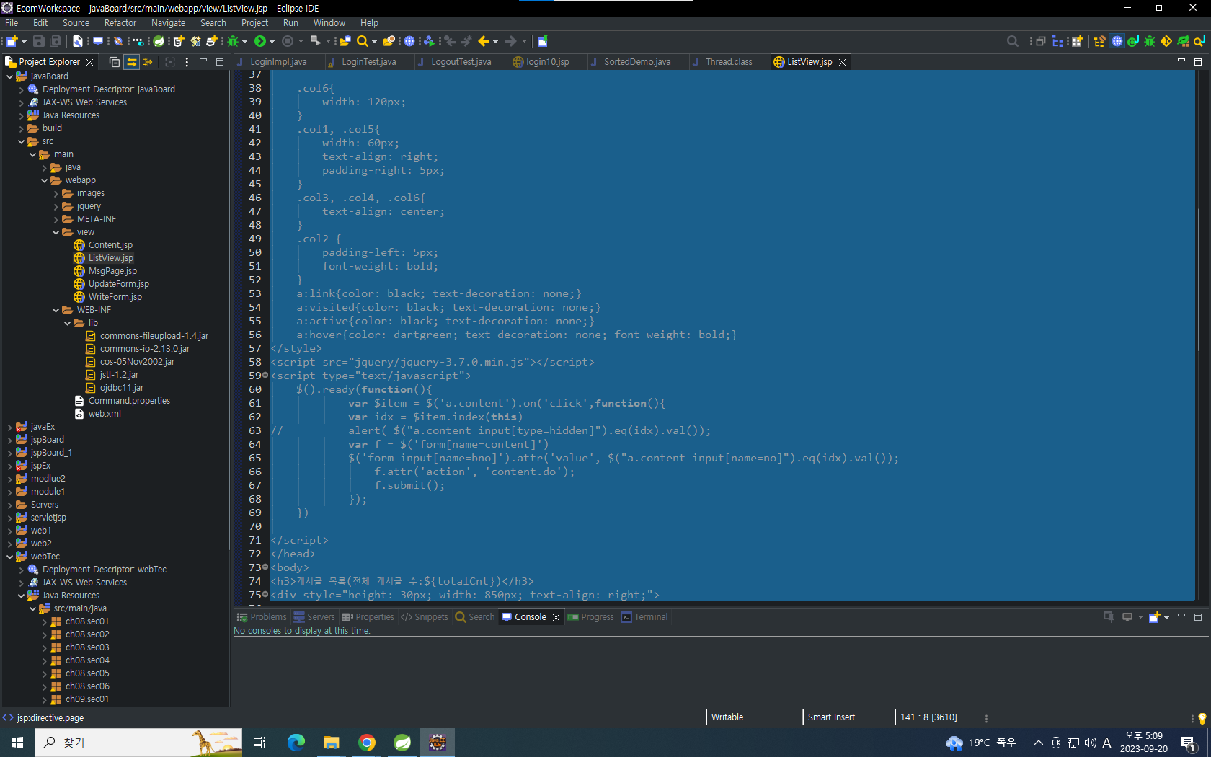The image size is (1211, 757).
Task: Toggle code folding marker at line 75
Action: [265, 595]
